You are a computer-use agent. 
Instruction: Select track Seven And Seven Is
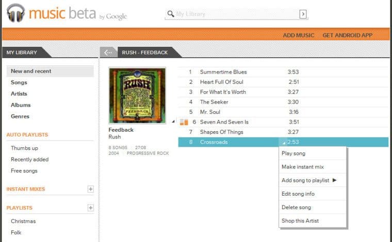(224, 122)
